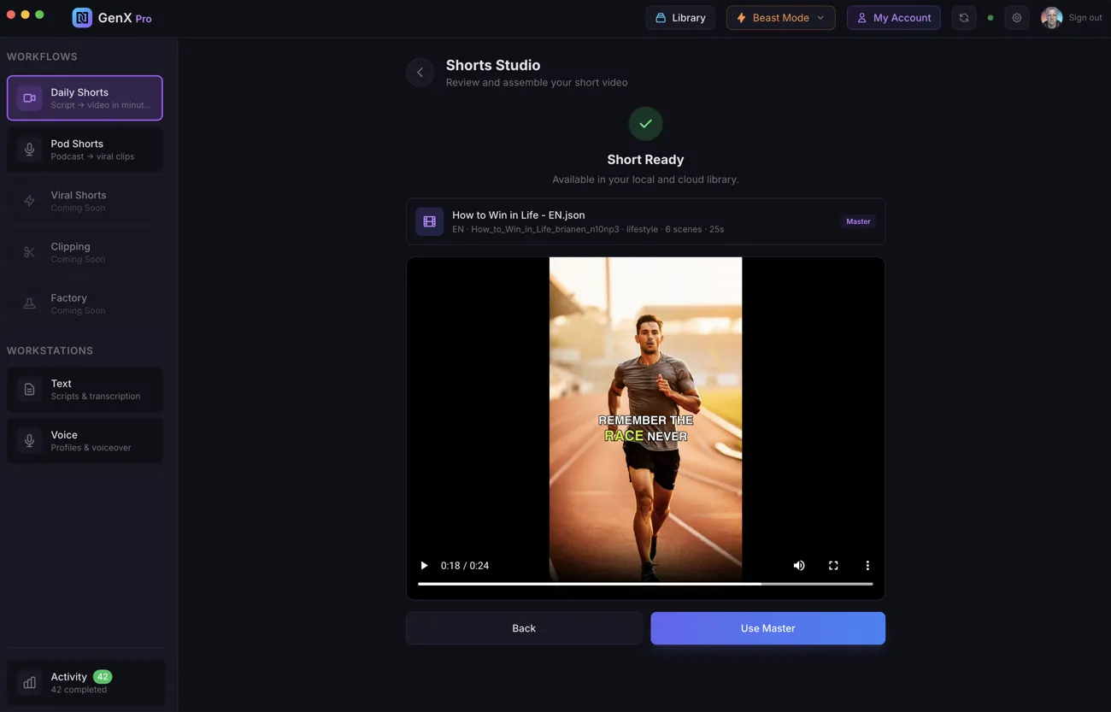Image resolution: width=1111 pixels, height=712 pixels.
Task: Click the back chevron next to Shorts Studio
Action: (420, 72)
